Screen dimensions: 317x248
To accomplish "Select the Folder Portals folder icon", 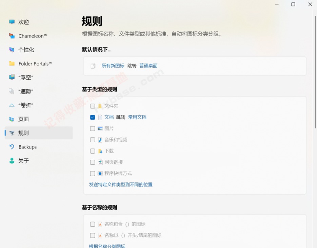I will 12,64.
